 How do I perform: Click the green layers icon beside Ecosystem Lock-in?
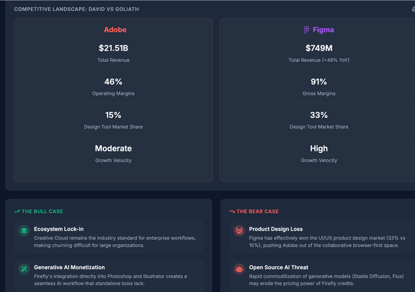pyautogui.click(x=24, y=231)
